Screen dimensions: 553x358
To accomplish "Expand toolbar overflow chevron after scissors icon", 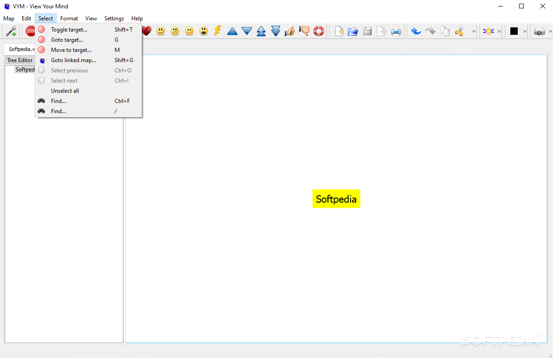I will [474, 32].
